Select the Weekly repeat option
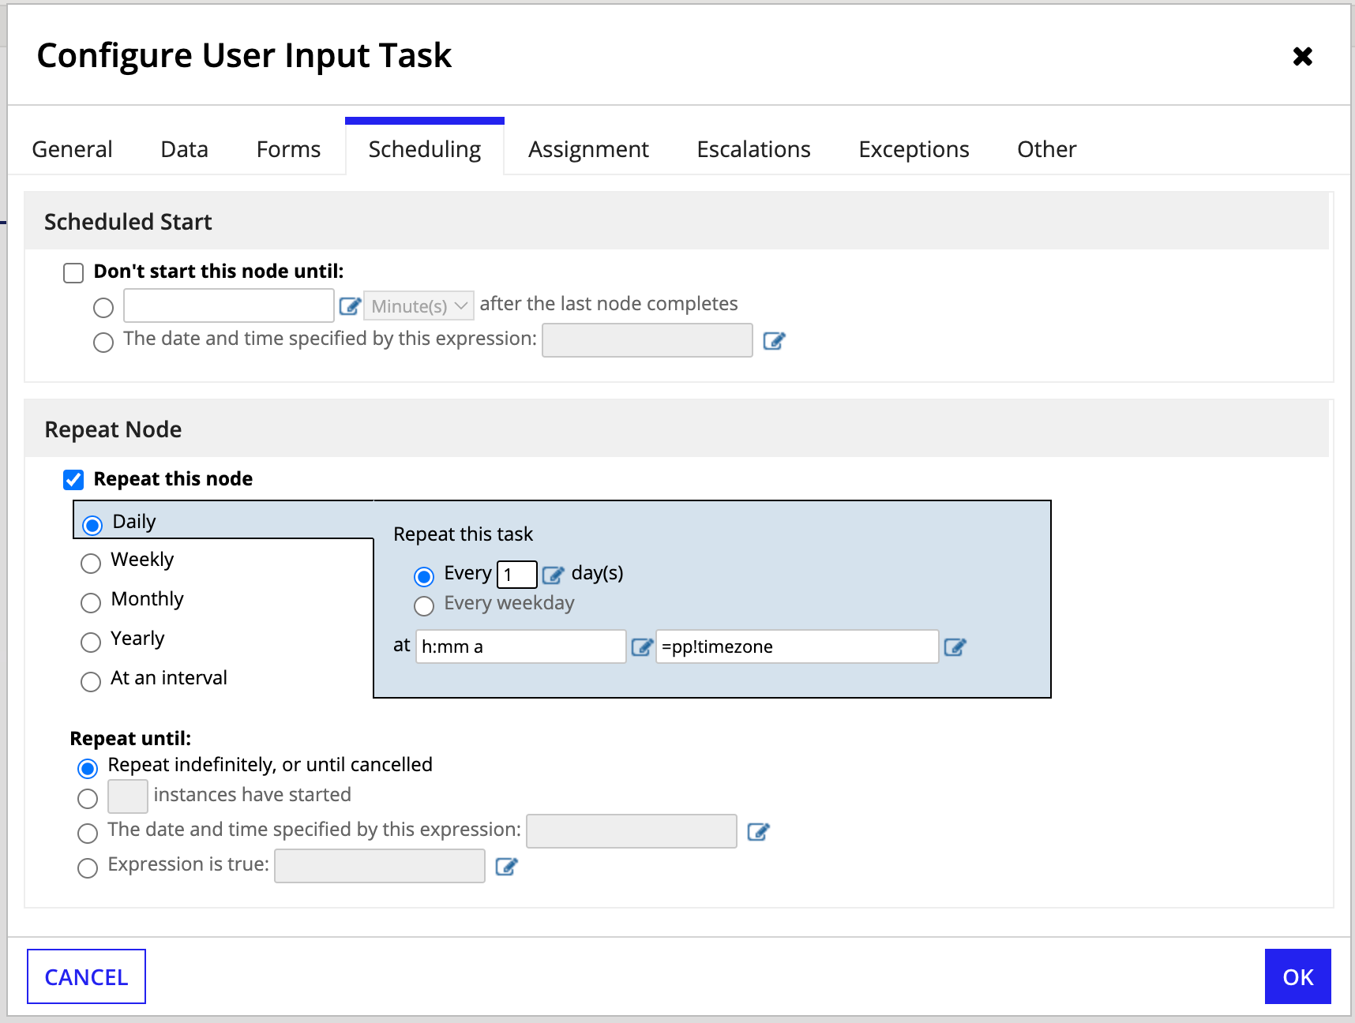 click(91, 563)
